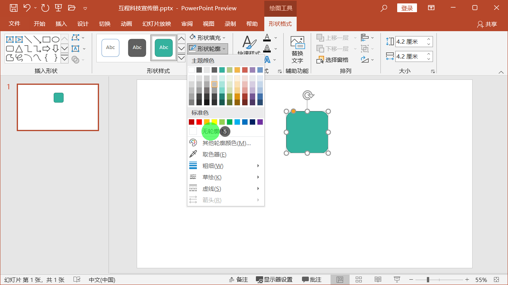Open the Notes (备注) pane from status bar
Viewport: 508px width, 285px height.
pyautogui.click(x=238, y=280)
